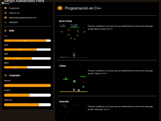Click the BBDD skill progress bar
Viewport: 161px width, 121px height.
pyautogui.click(x=27, y=67)
